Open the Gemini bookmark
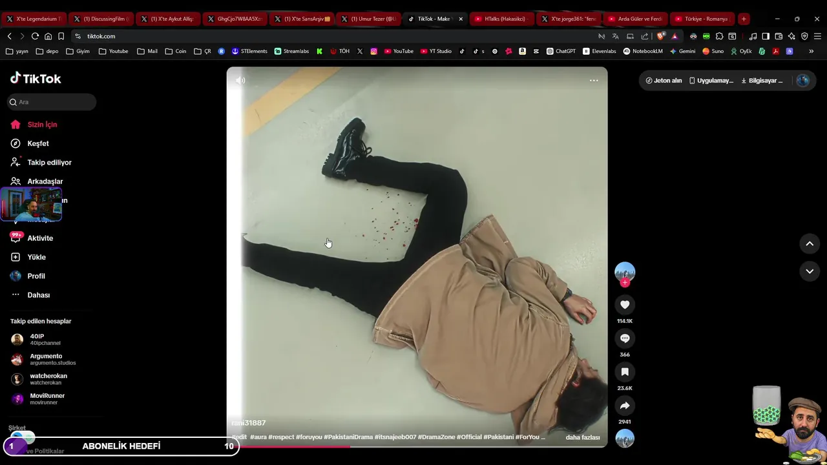Viewport: 827px width, 465px height. coord(682,51)
